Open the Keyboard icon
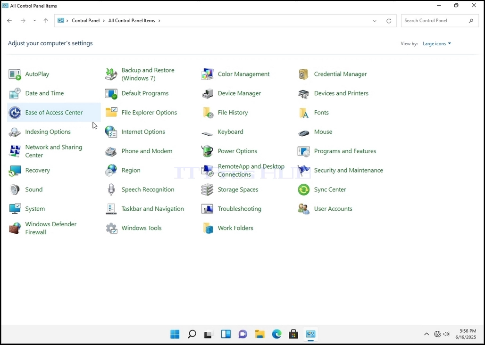The height and width of the screenshot is (345, 485). [x=207, y=133]
